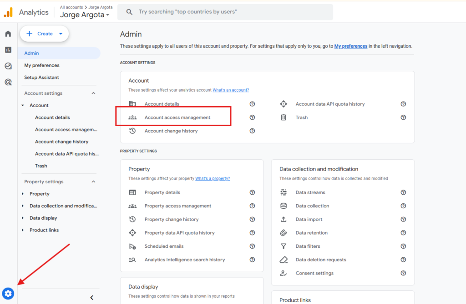Screen dimensions: 466x304
Task: Open the Jorge Argota account selector
Action: pos(85,15)
